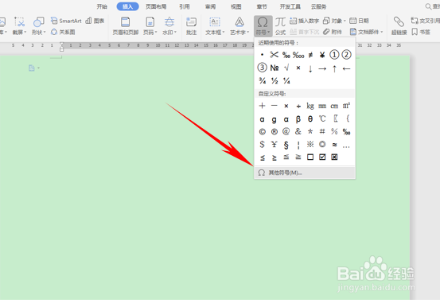Screen dimensions: 440x303
Task: Insert the not-equal ≠ symbol
Action: 310,55
